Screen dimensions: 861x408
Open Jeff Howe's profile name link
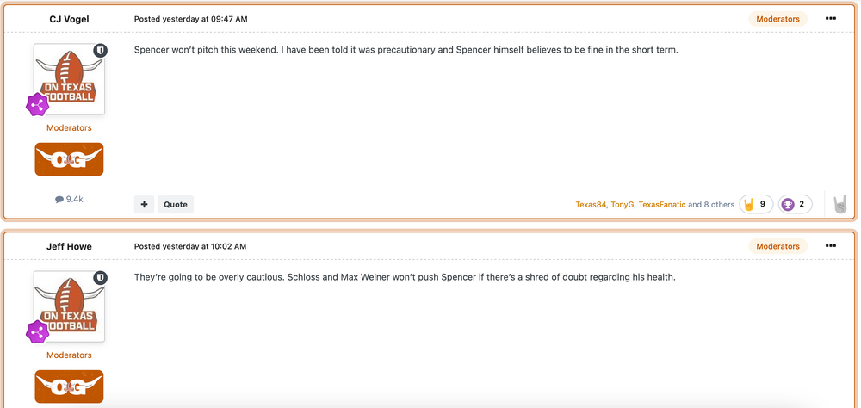[69, 246]
